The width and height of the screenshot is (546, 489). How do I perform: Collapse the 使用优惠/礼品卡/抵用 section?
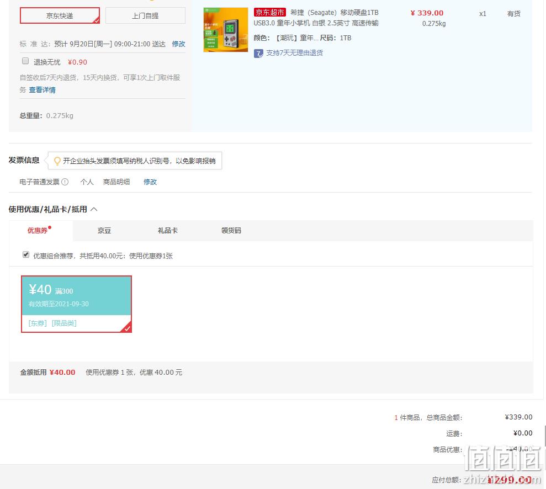[94, 209]
